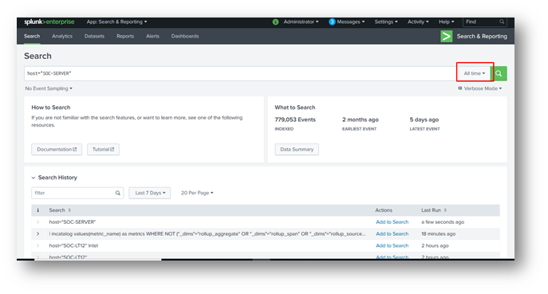Open the Messages dropdown
The image size is (548, 294).
(350, 22)
